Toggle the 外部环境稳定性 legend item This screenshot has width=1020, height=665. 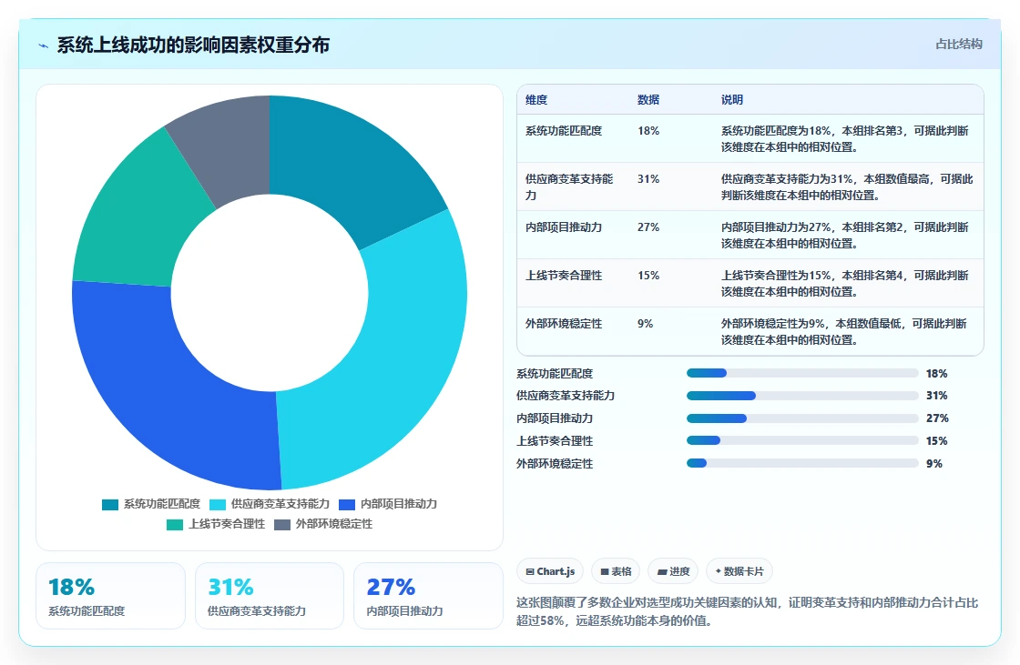click(323, 524)
